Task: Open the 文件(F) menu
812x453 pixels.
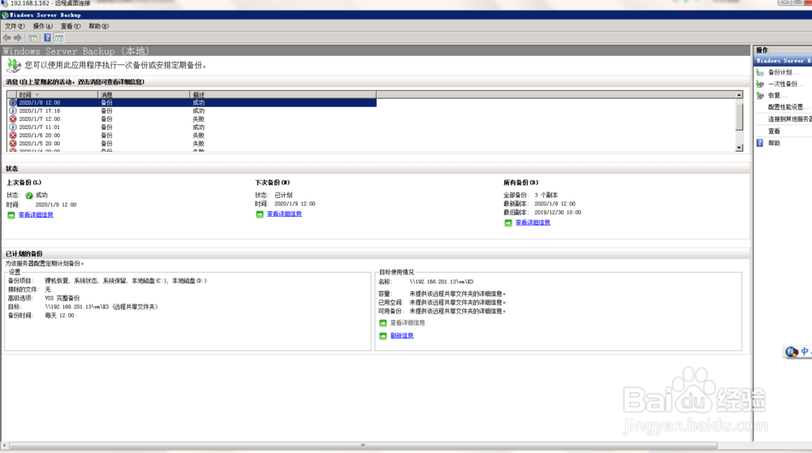Action: (15, 26)
